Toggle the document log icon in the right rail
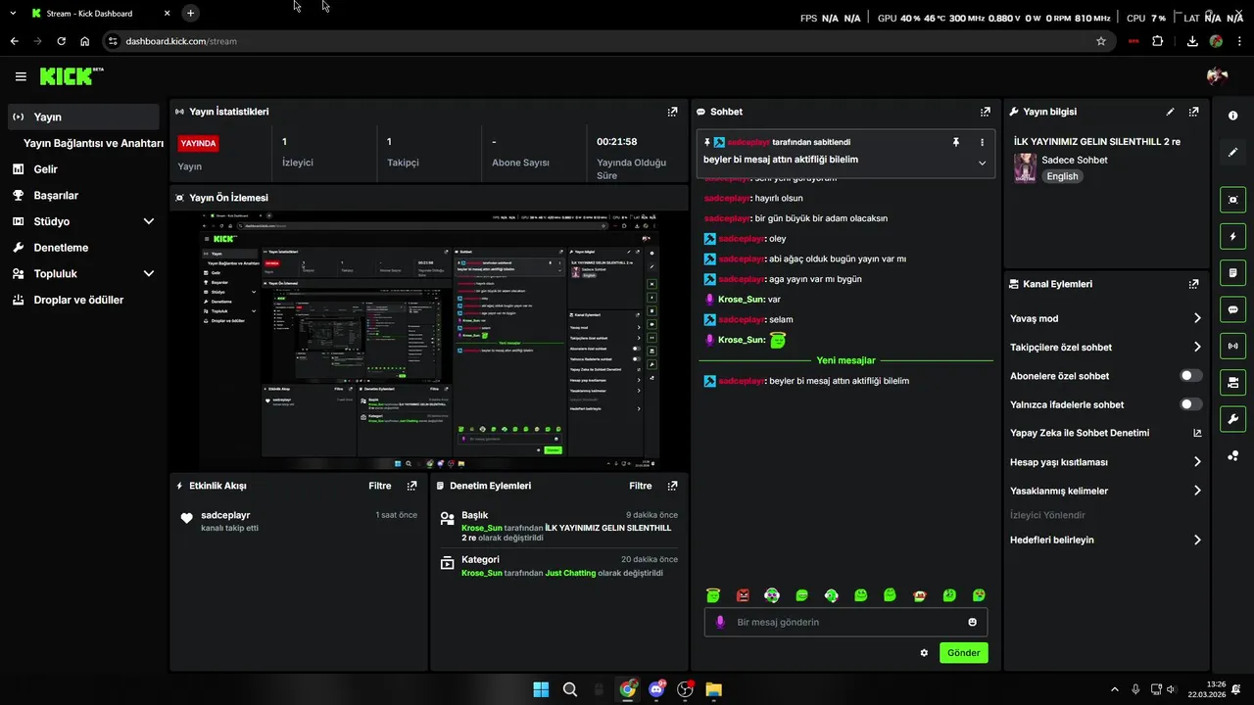Screen dimensions: 1254x705 1232,272
